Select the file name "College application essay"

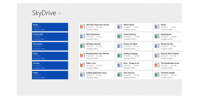click(96, 73)
